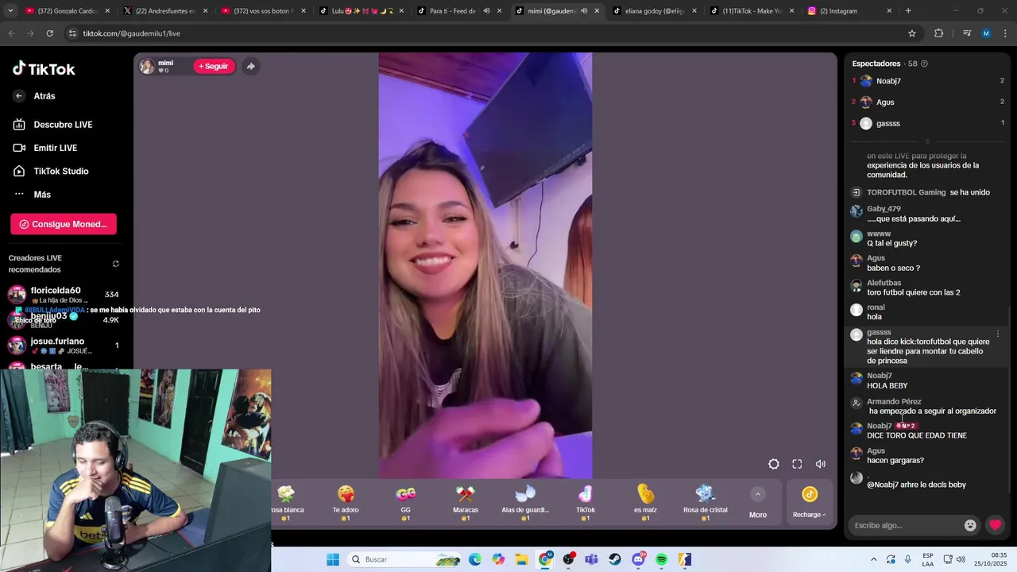Open the Windows Start menu
1017x572 pixels.
tap(333, 559)
